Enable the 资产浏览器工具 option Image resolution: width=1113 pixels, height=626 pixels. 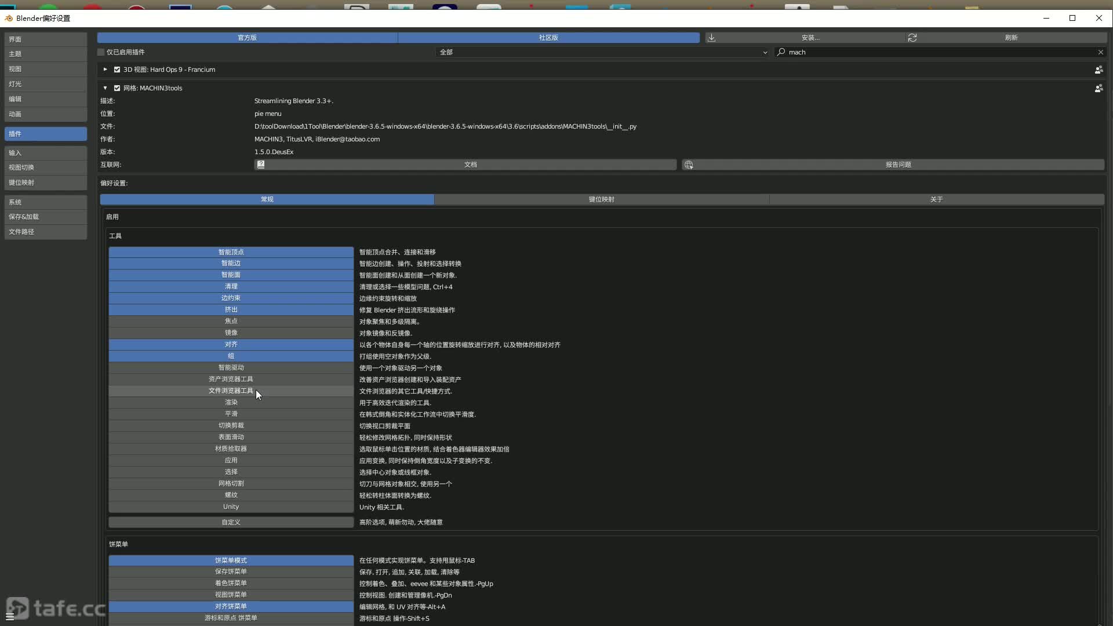click(231, 379)
